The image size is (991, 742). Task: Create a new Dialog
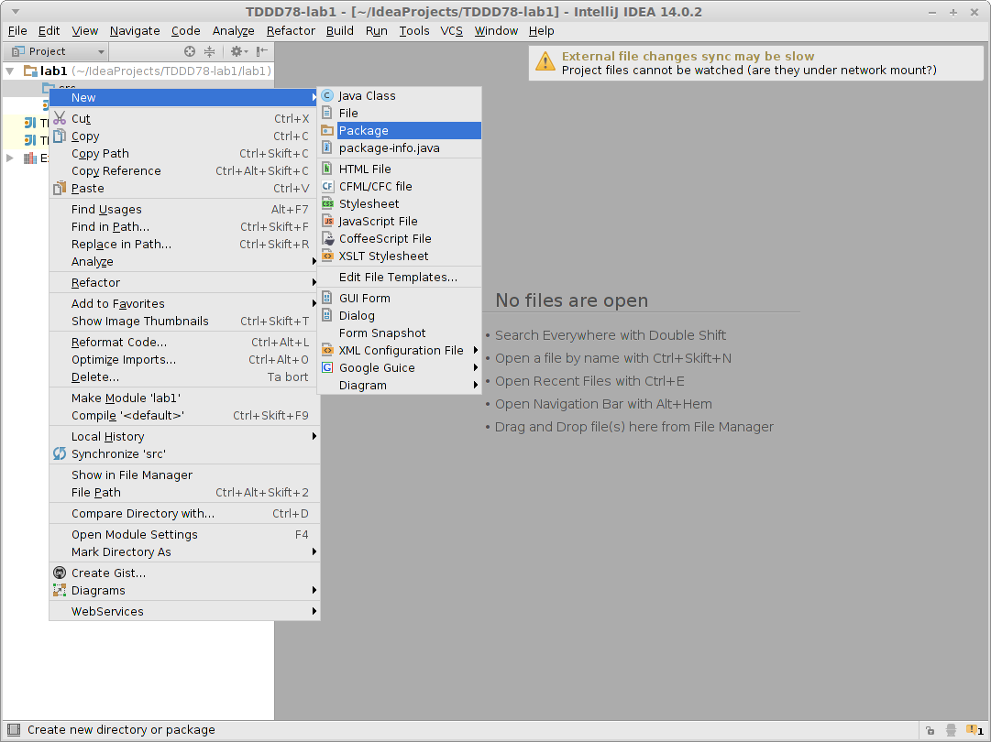[x=400, y=316]
